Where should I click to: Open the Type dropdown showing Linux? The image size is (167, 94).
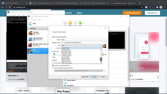click(81, 45)
